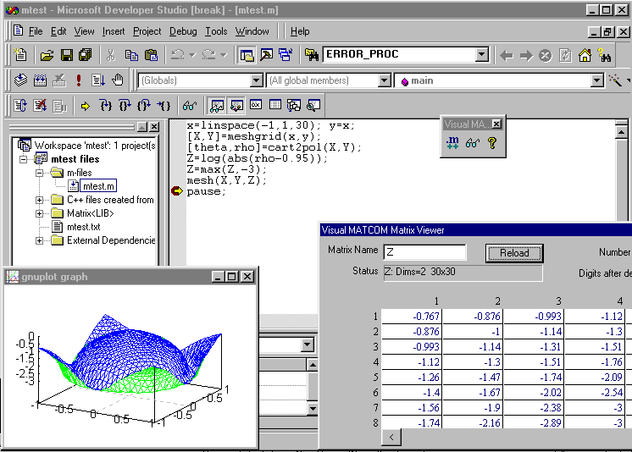This screenshot has width=632, height=452.
Task: Click the Save file toolbar icon
Action: pyautogui.click(x=66, y=55)
